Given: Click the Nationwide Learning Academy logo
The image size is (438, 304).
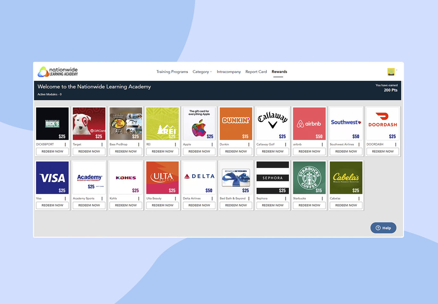Looking at the screenshot, I should [x=58, y=72].
